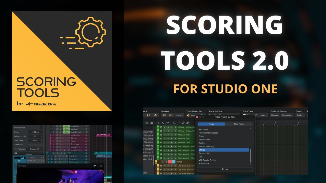The height and width of the screenshot is (183, 326).
Task: Close the 02 Magic video player
Action: [x=101, y=166]
